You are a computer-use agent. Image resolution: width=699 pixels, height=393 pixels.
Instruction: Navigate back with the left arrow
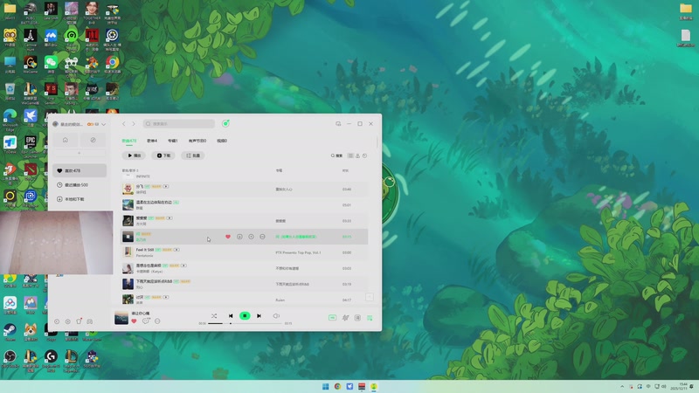124,124
